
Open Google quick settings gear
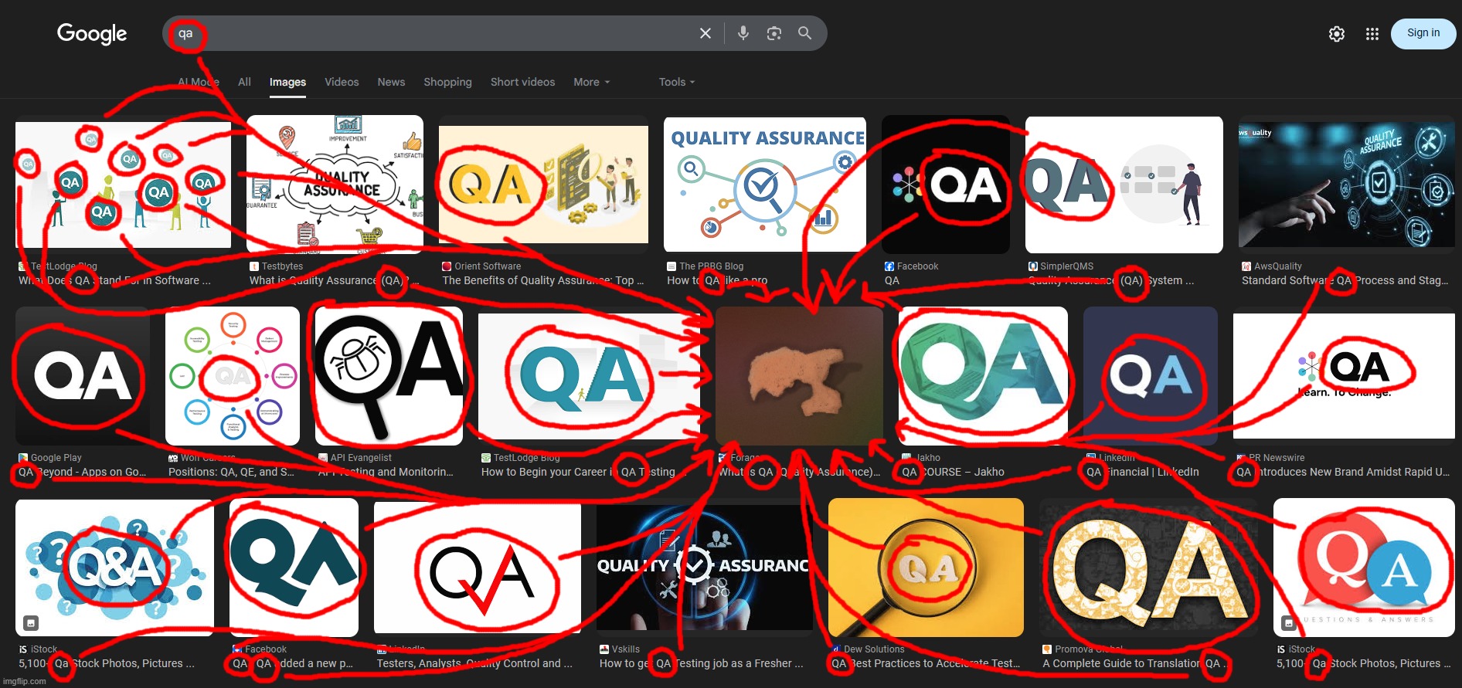click(1337, 34)
